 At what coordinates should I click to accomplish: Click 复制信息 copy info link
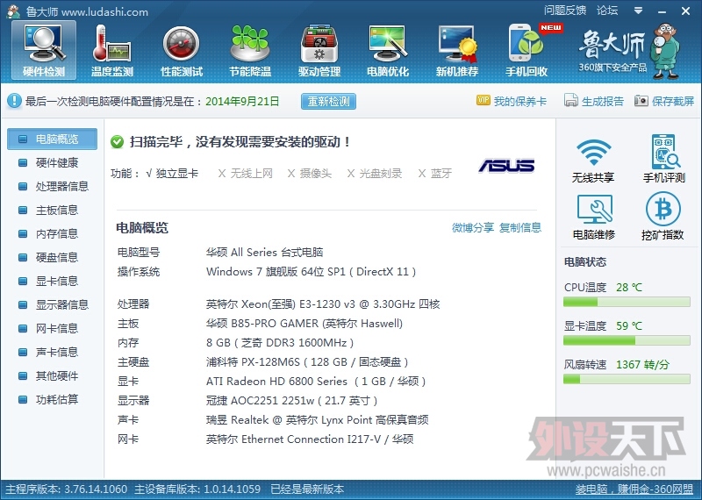point(520,227)
